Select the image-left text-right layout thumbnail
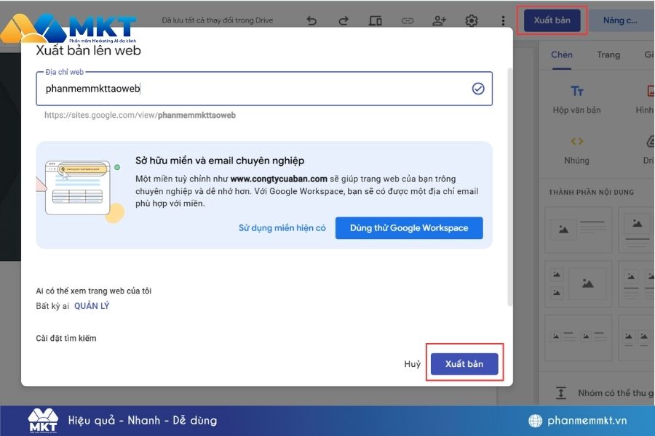Image resolution: width=655 pixels, height=436 pixels. click(x=578, y=229)
